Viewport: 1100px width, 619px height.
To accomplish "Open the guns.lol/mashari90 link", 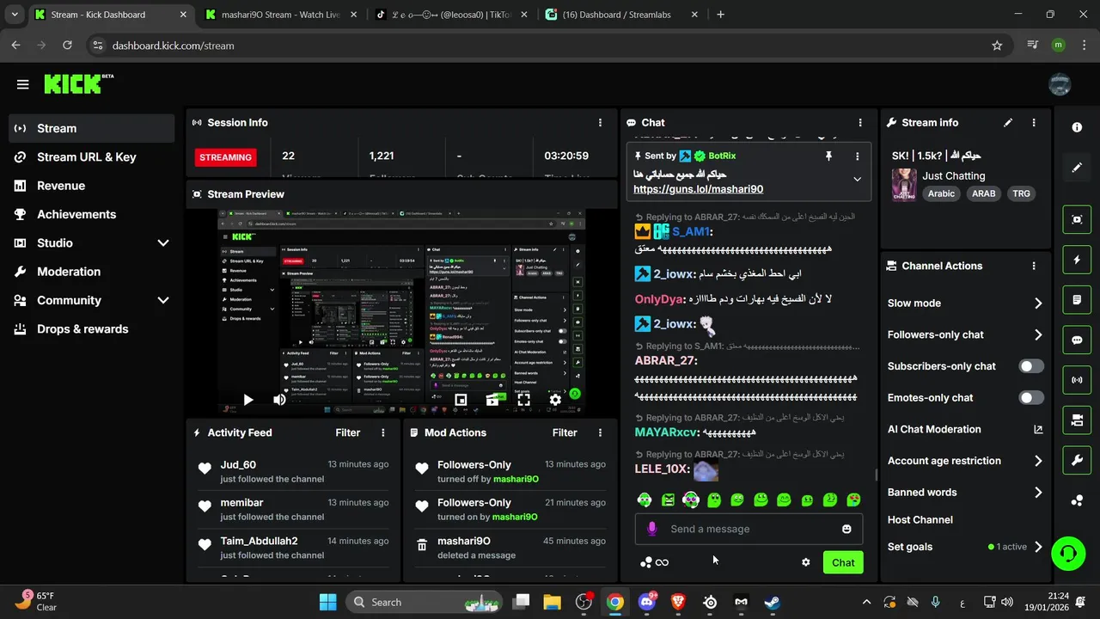I will click(x=698, y=189).
